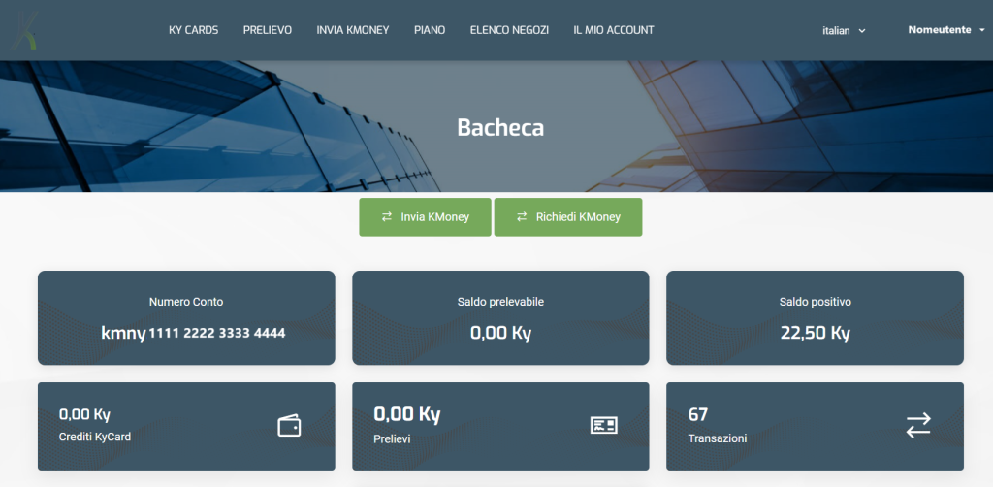Click the K logo in the header
This screenshot has width=993, height=487.
pyautogui.click(x=24, y=29)
